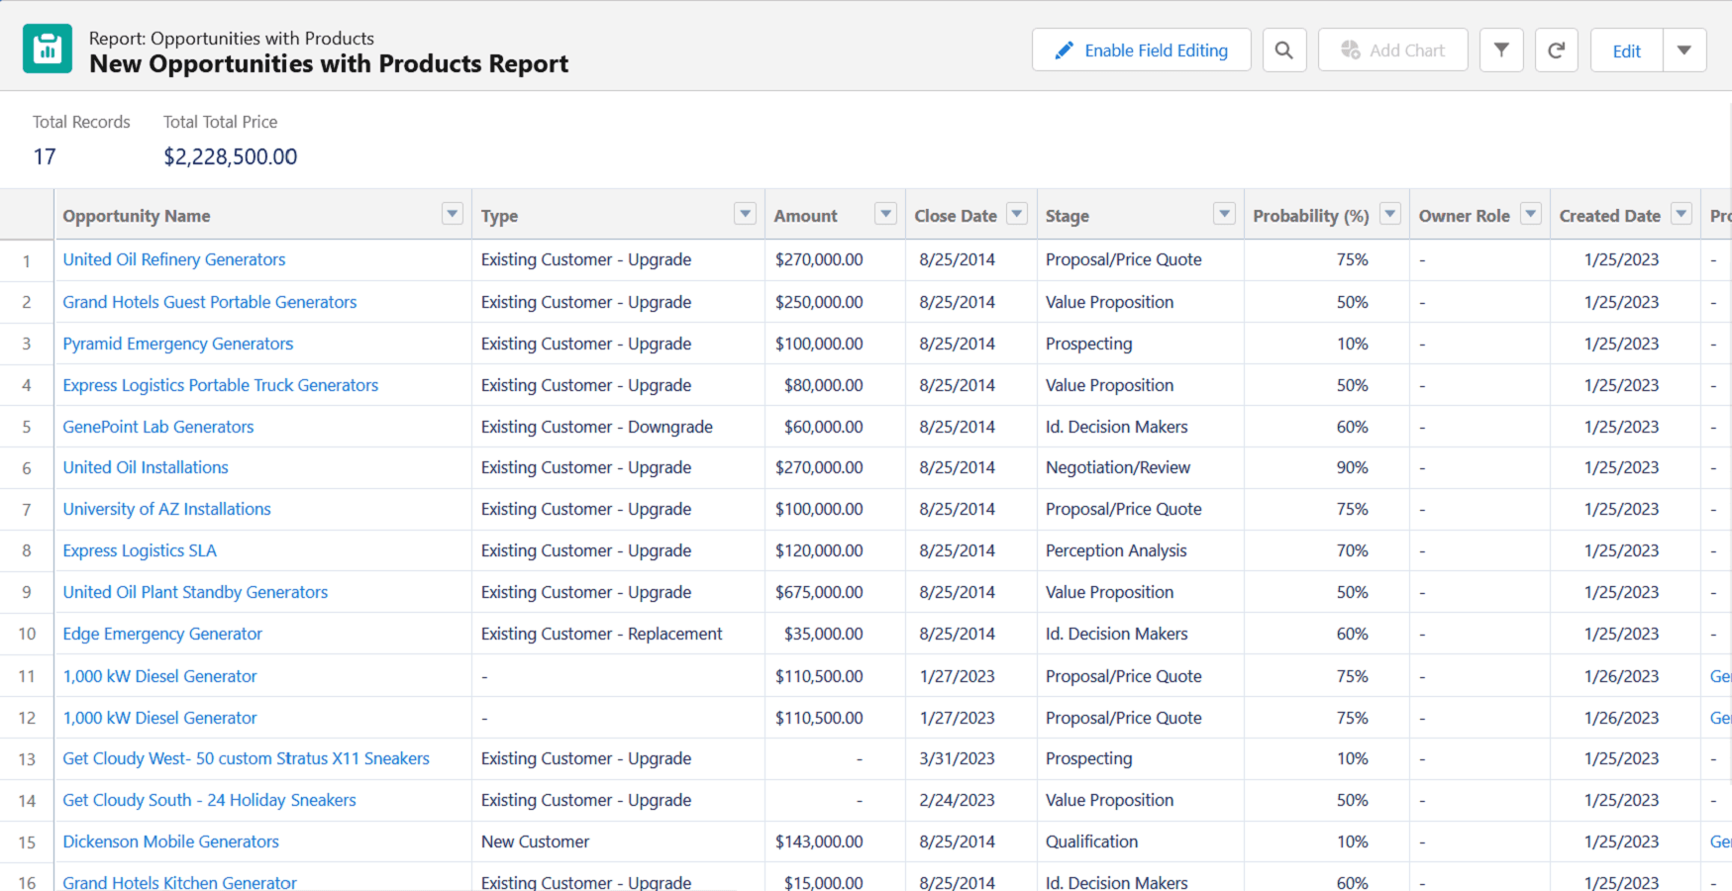Open the Created Date column menu arrow
1732x891 pixels.
1681,214
